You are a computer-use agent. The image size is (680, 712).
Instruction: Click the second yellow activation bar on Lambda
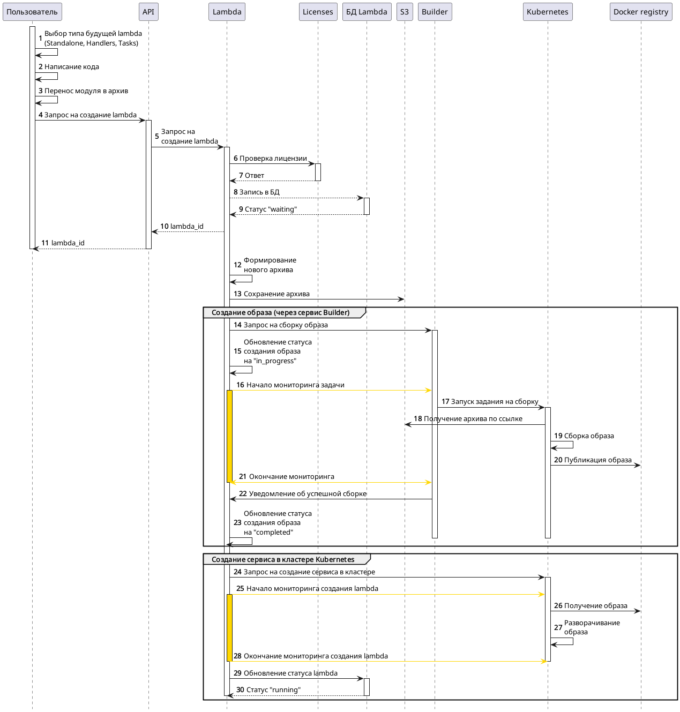[229, 627]
